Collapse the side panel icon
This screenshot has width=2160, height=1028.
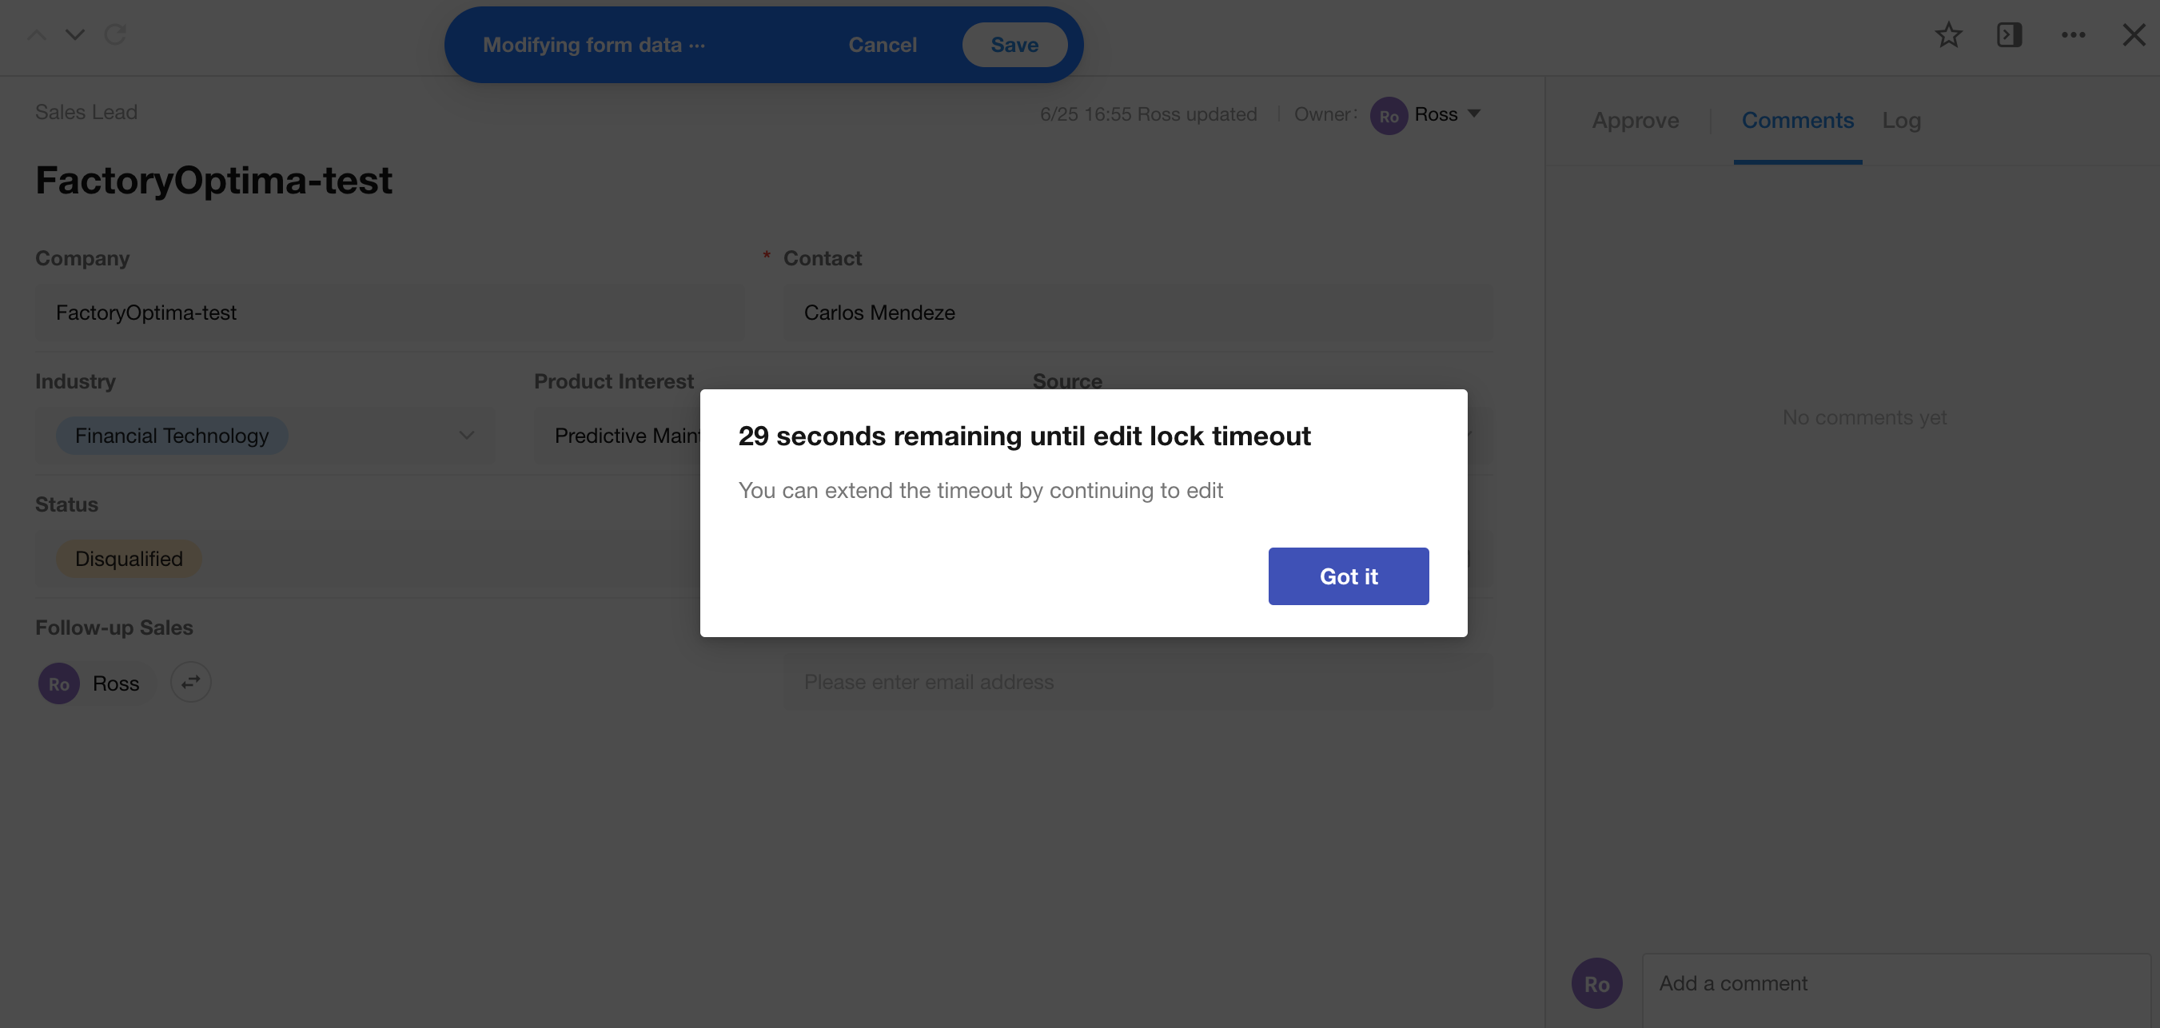[2009, 35]
